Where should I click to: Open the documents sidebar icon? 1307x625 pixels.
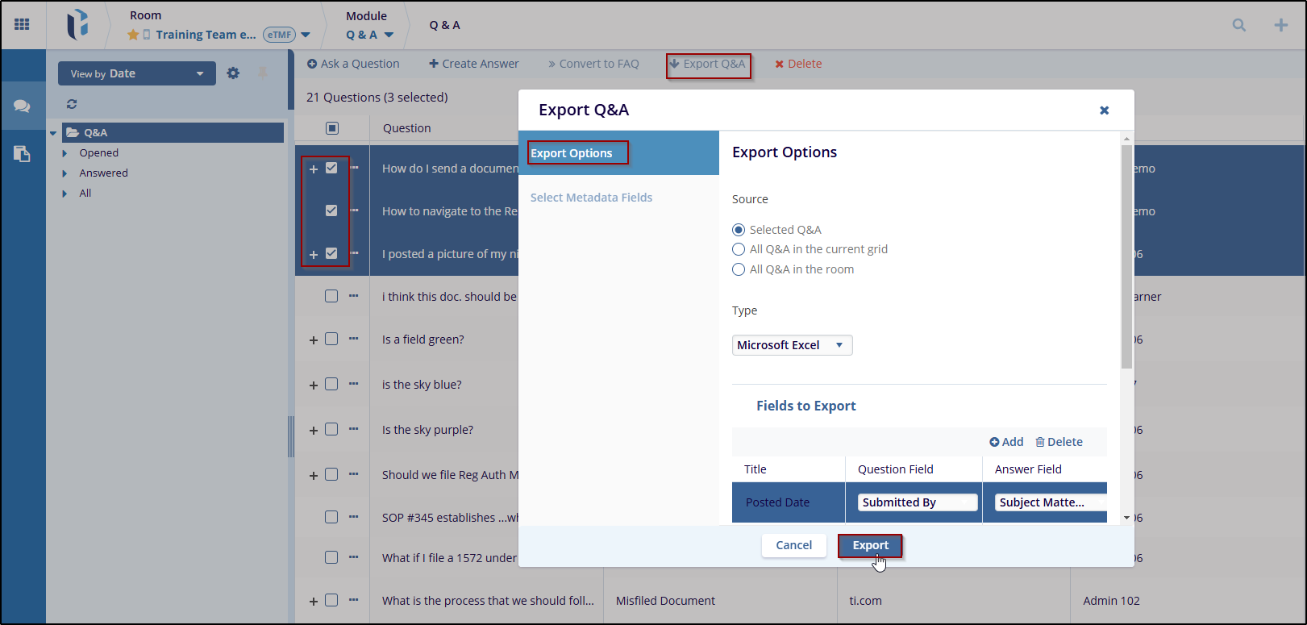point(22,154)
